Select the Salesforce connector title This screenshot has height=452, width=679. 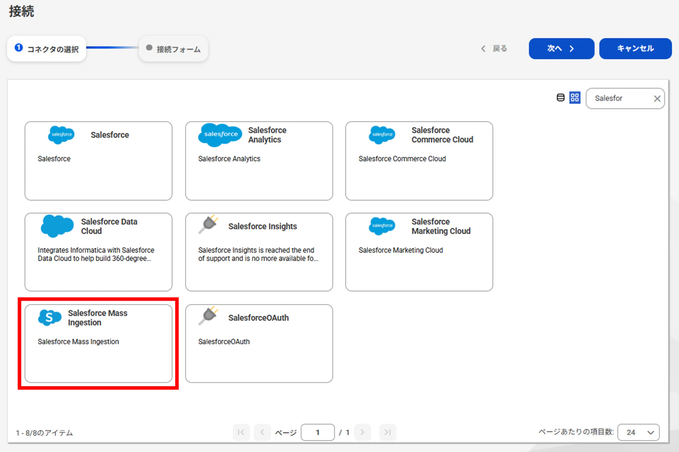pyautogui.click(x=110, y=135)
